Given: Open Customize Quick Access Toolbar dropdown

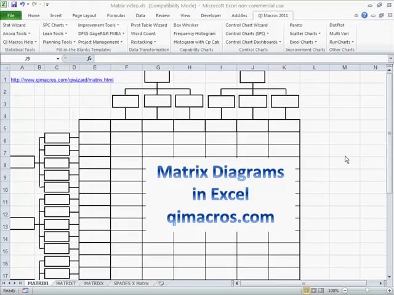Looking at the screenshot, I should [47, 4].
